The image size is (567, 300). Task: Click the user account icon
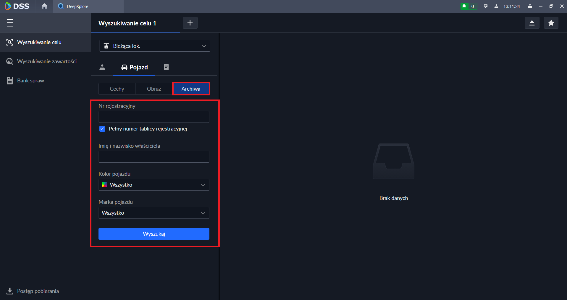pyautogui.click(x=496, y=6)
